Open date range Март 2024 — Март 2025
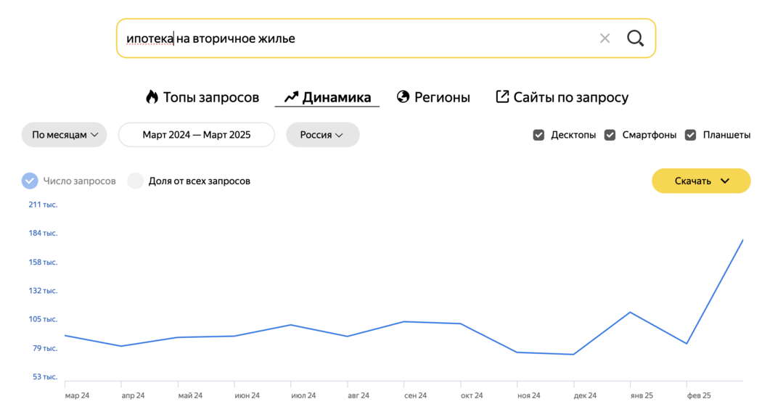Screen dimensions: 762x404 tap(197, 134)
